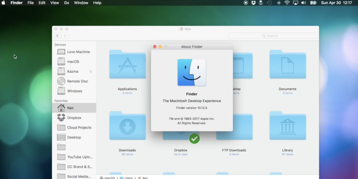Click the Favorites section header
The height and width of the screenshot is (179, 358).
coord(61,101)
